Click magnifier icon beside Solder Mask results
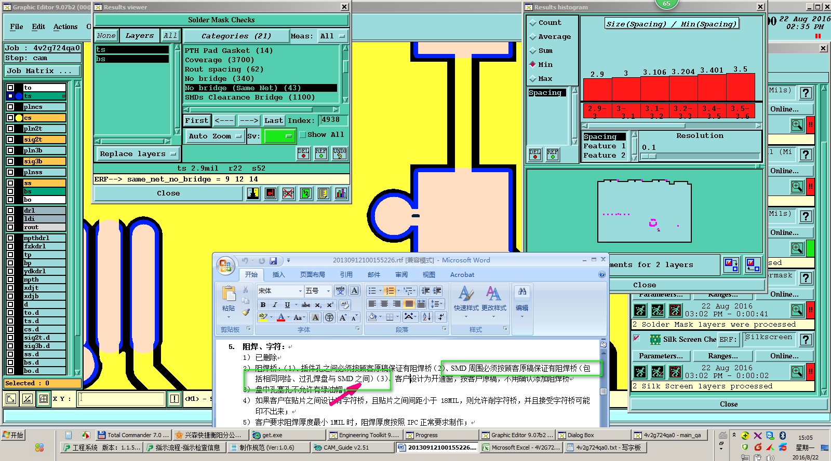 click(797, 310)
